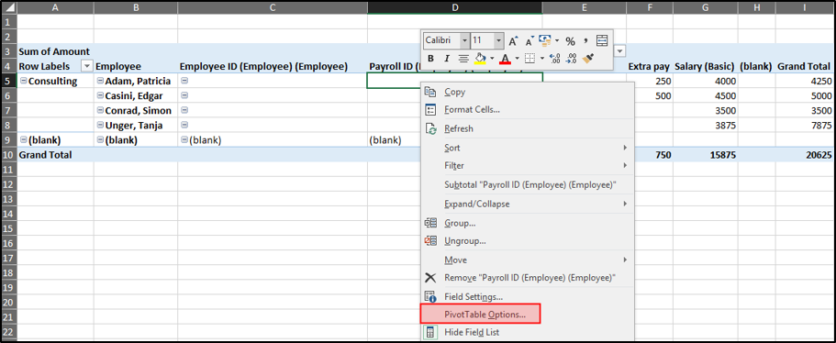The height and width of the screenshot is (343, 836).
Task: Activate the Format Painter brush
Action: tap(588, 59)
